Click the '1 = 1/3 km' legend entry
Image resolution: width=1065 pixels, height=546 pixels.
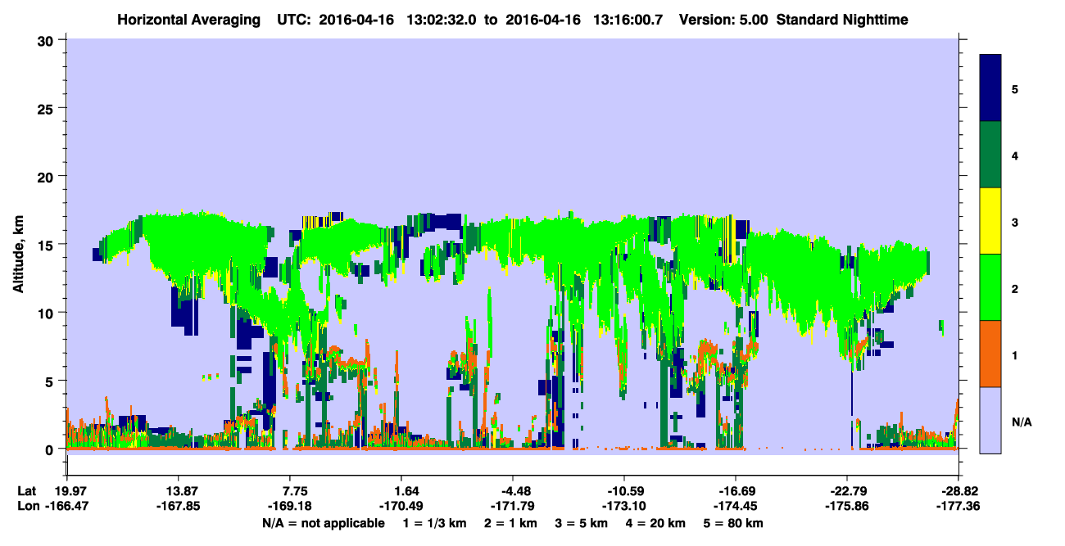433,523
